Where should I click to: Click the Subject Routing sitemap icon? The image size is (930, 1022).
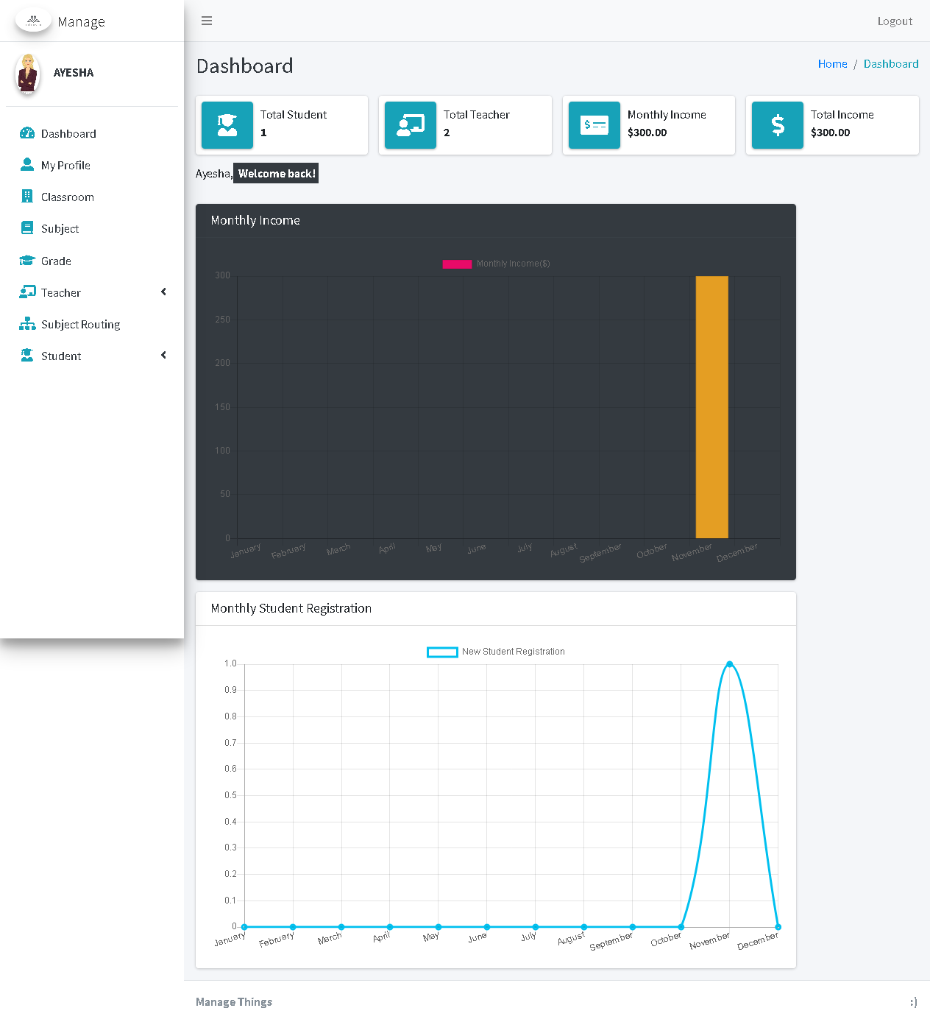pos(27,323)
